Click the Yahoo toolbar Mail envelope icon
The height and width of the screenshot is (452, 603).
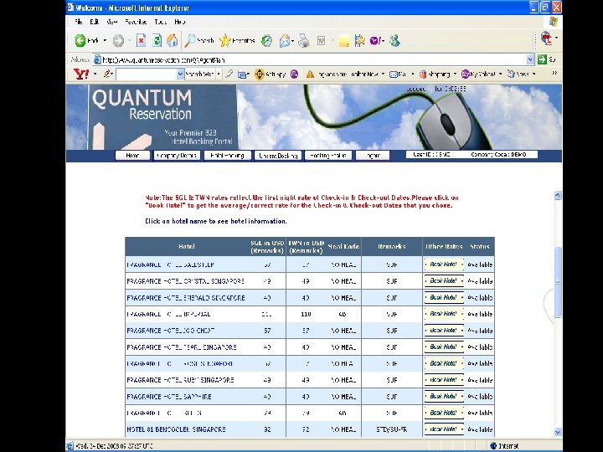(394, 74)
